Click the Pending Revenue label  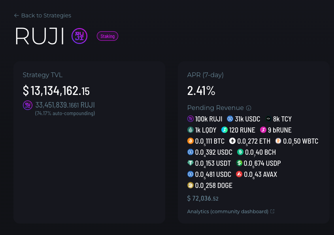pos(215,108)
